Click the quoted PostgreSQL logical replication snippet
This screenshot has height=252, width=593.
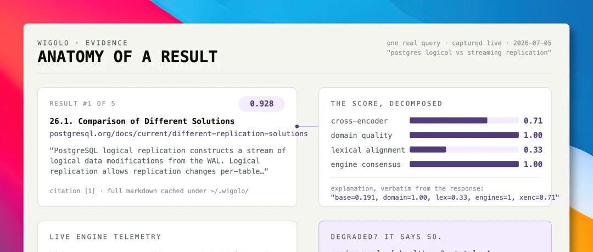[x=168, y=161]
